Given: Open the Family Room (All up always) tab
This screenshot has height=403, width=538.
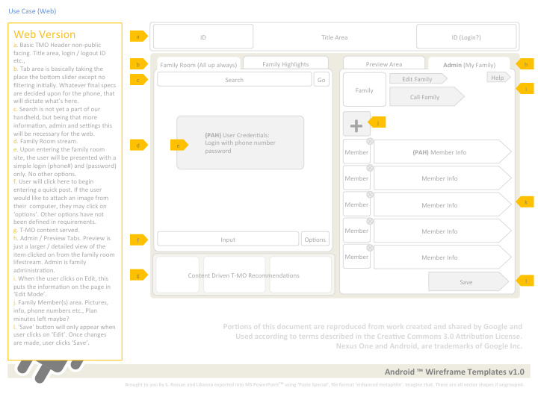Looking at the screenshot, I should [198, 65].
